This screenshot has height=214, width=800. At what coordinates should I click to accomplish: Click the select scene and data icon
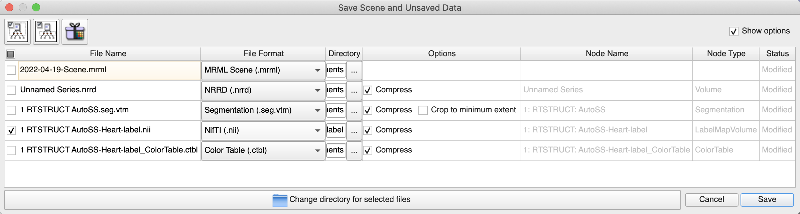pyautogui.click(x=17, y=32)
